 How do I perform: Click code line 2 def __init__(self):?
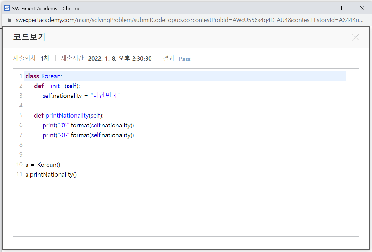57,86
